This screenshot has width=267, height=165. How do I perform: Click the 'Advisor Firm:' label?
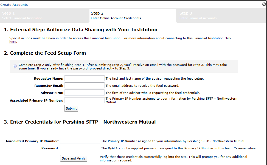(52, 93)
